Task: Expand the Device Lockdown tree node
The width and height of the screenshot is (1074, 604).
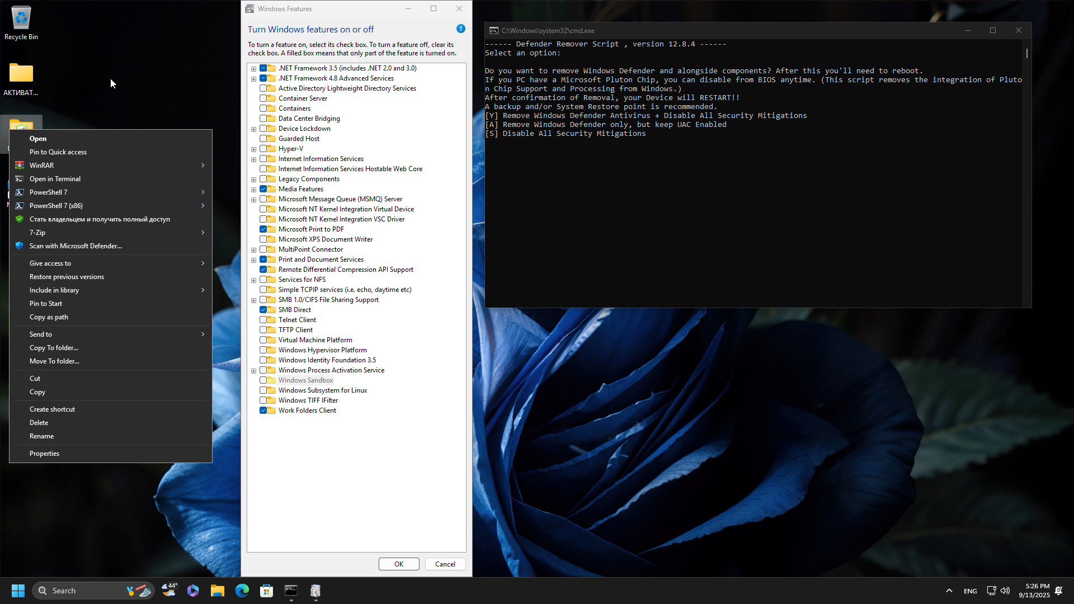Action: 254,129
